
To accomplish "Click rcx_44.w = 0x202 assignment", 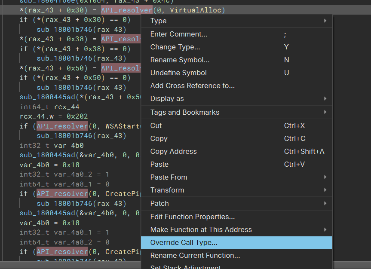I will pos(54,116).
